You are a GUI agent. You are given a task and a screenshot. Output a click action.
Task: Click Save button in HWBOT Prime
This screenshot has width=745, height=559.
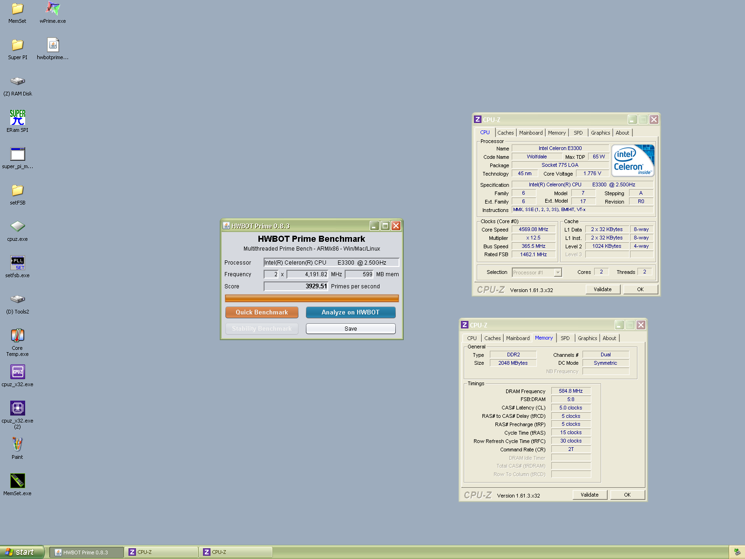(x=351, y=328)
